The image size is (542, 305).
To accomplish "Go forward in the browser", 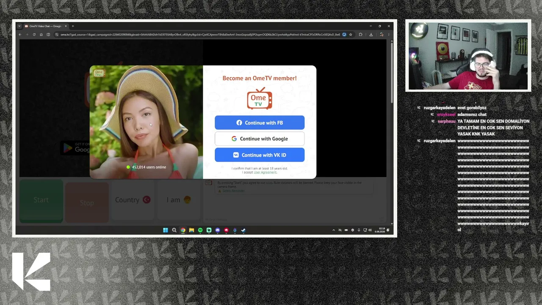I will (x=27, y=35).
